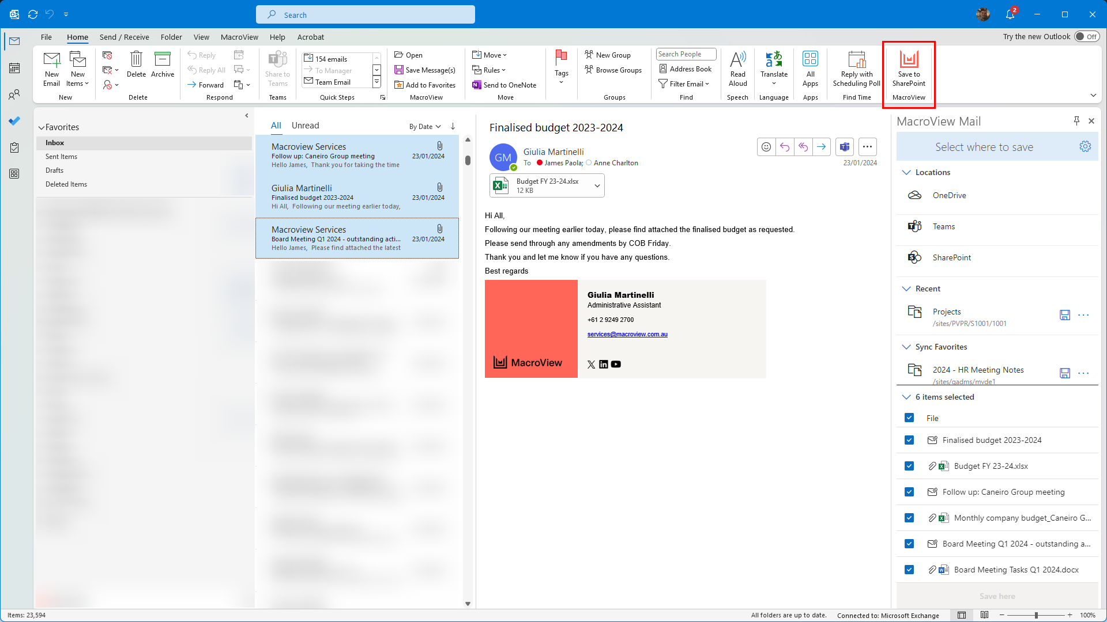This screenshot has height=622, width=1107.
Task: Click save icon beside Projects recent location
Action: click(1065, 315)
